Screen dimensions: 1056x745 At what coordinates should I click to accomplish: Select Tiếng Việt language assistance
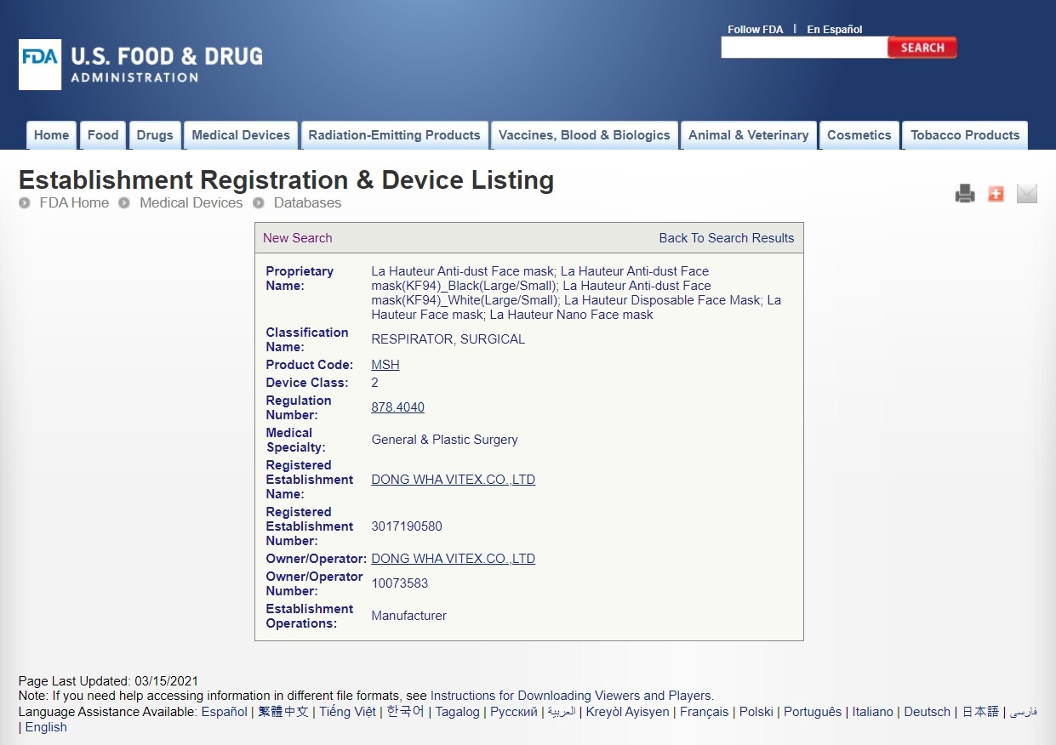[x=347, y=712]
